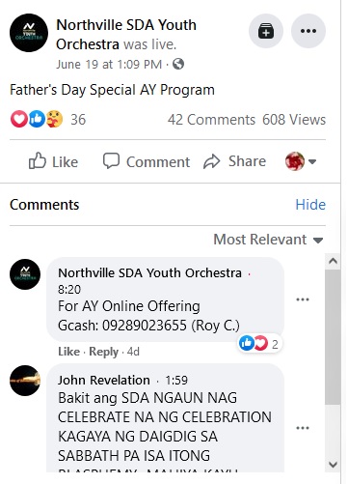Viewport: 348px width, 484px height.
Task: Save the post with the bookmark-plus icon
Action: tap(266, 31)
